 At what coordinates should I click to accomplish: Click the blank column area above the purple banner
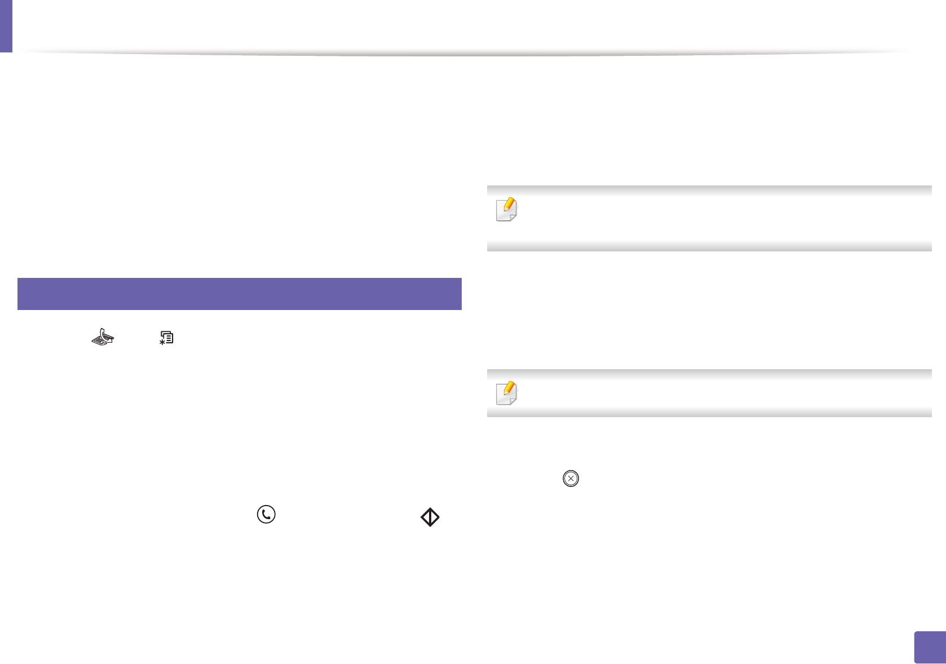[240, 169]
